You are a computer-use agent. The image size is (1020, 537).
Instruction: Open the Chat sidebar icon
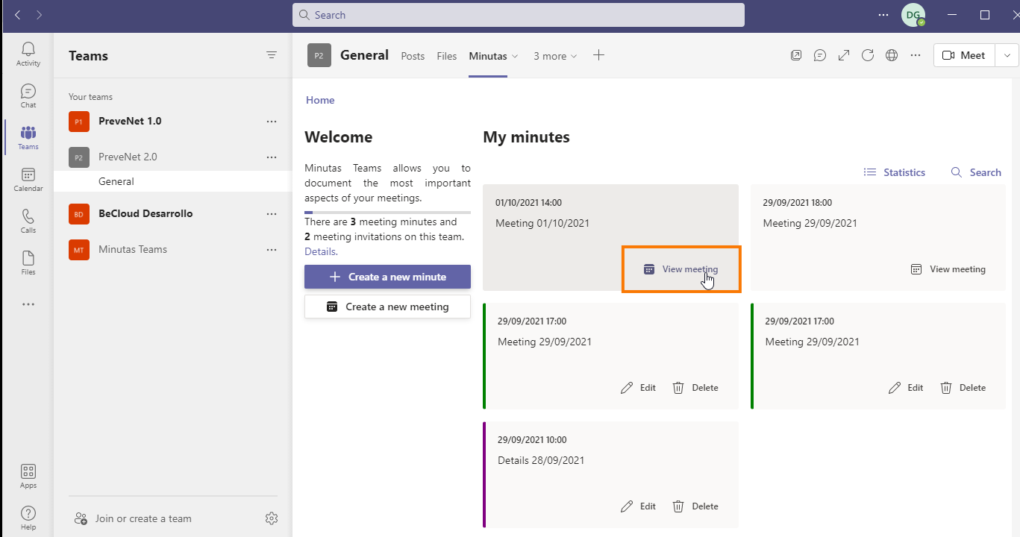tap(28, 96)
